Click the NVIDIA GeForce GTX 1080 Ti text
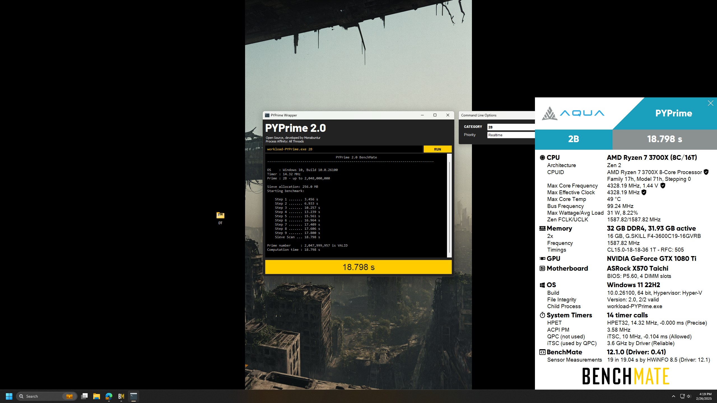This screenshot has height=403, width=717. pos(651,259)
